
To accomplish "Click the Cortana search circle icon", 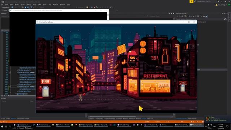I will click(6, 126).
